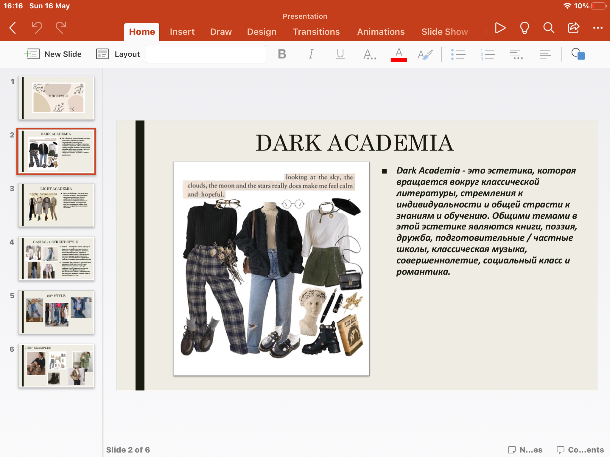
Task: Select the 80th STYLE slide thumbnail
Action: click(56, 312)
